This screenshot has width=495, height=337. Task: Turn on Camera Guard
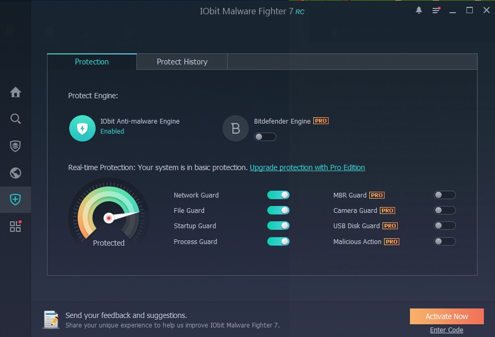point(444,210)
